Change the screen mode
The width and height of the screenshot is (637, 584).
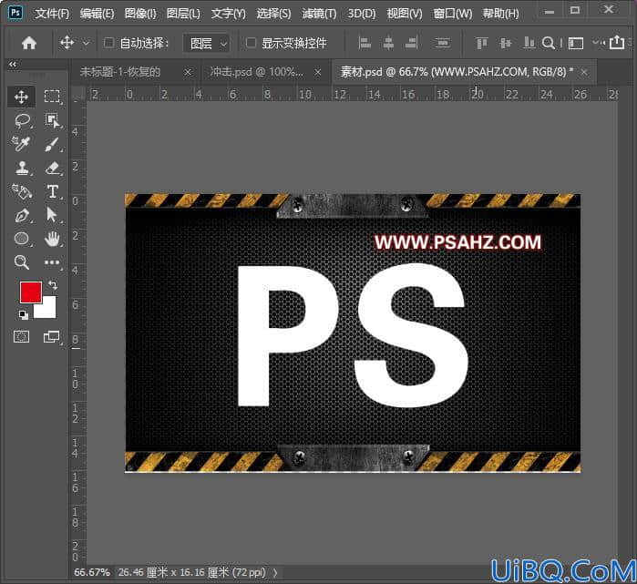[x=52, y=337]
